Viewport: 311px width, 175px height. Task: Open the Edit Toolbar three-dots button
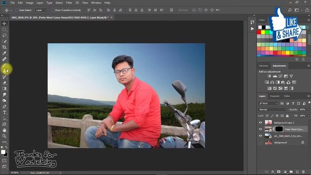[4, 142]
